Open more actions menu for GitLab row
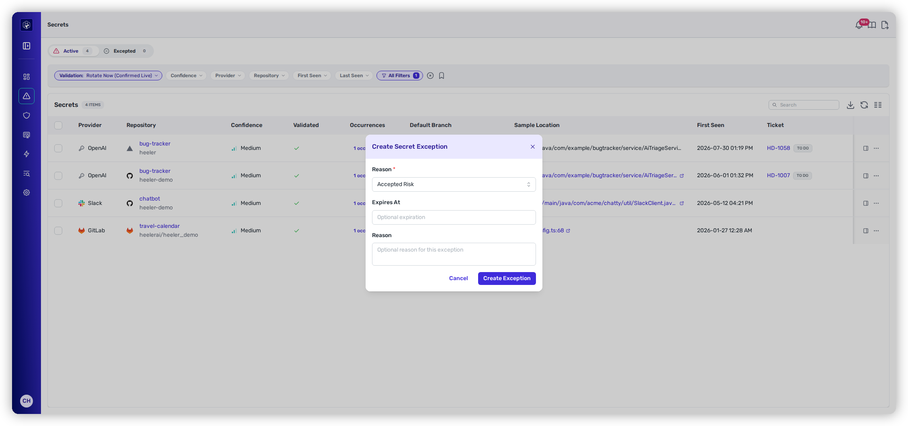The height and width of the screenshot is (426, 908). (x=876, y=231)
